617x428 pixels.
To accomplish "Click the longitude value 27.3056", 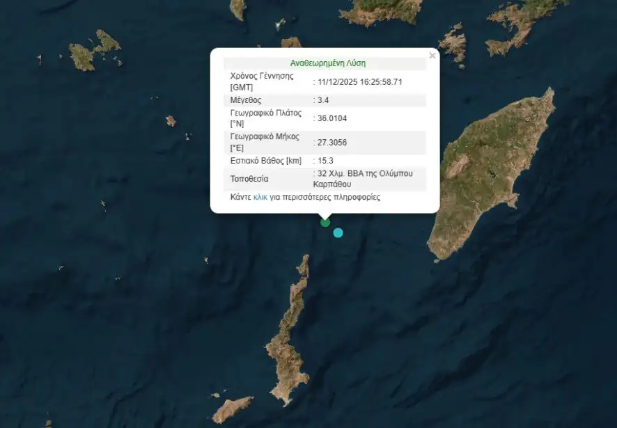I will coord(331,142).
